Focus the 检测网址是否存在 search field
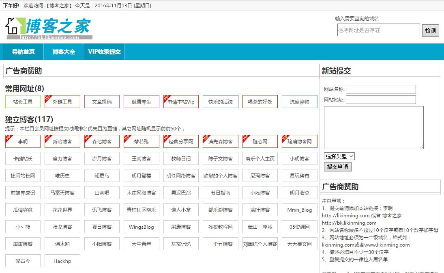The width and height of the screenshot is (444, 273). [378, 30]
